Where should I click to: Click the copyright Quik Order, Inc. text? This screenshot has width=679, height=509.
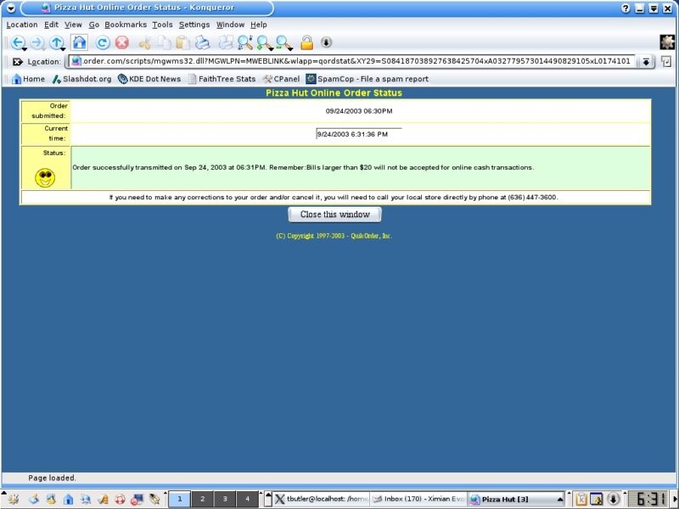(x=334, y=236)
